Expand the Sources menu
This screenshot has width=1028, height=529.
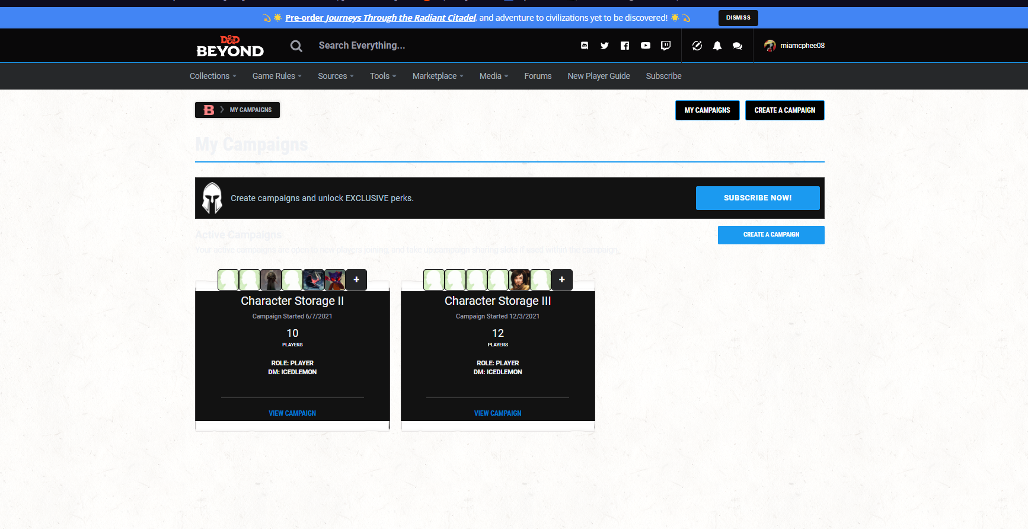pyautogui.click(x=336, y=76)
